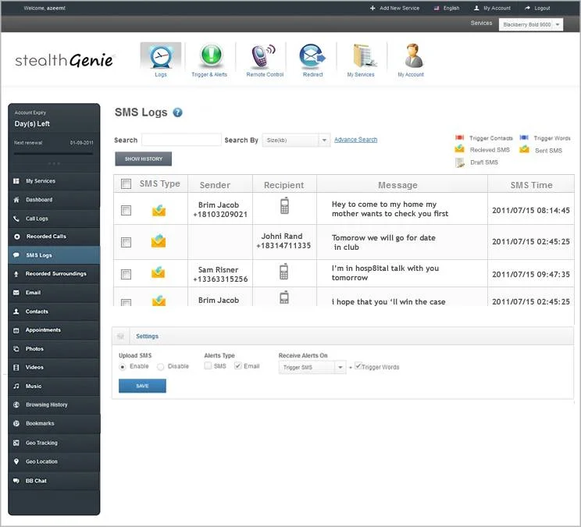
Task: Click the My Account person icon
Action: click(x=411, y=57)
